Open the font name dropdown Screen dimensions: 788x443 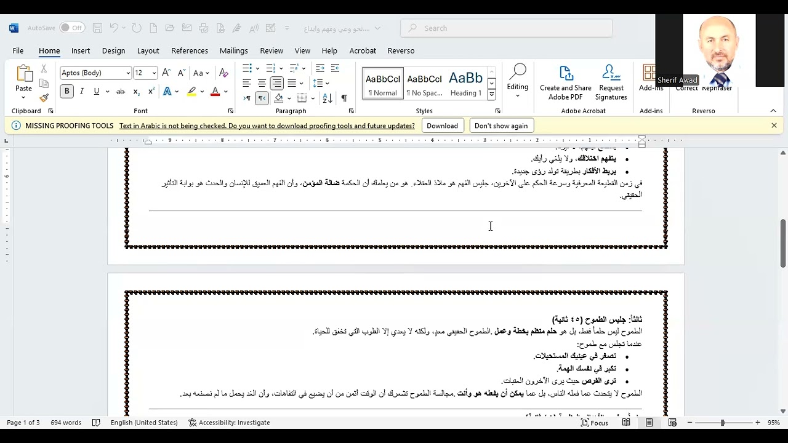pos(128,73)
